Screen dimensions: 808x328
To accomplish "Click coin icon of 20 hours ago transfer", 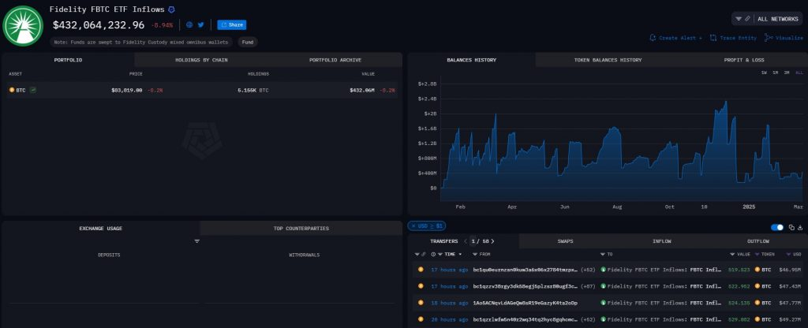I will pyautogui.click(x=421, y=319).
